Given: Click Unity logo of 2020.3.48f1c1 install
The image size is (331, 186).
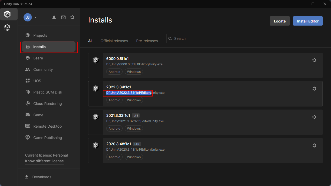Looking at the screenshot, I should (x=96, y=145).
